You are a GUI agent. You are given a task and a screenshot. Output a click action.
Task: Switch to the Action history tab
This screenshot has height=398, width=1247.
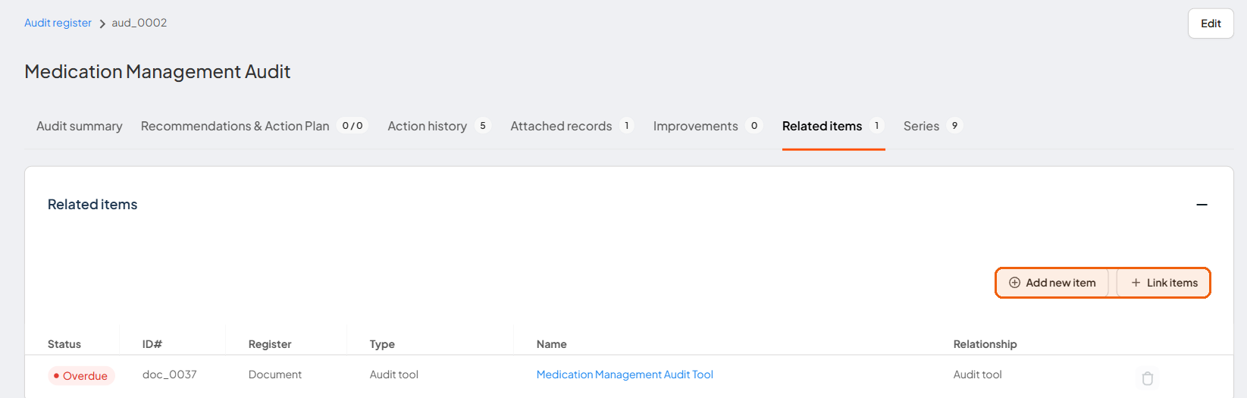(x=439, y=126)
